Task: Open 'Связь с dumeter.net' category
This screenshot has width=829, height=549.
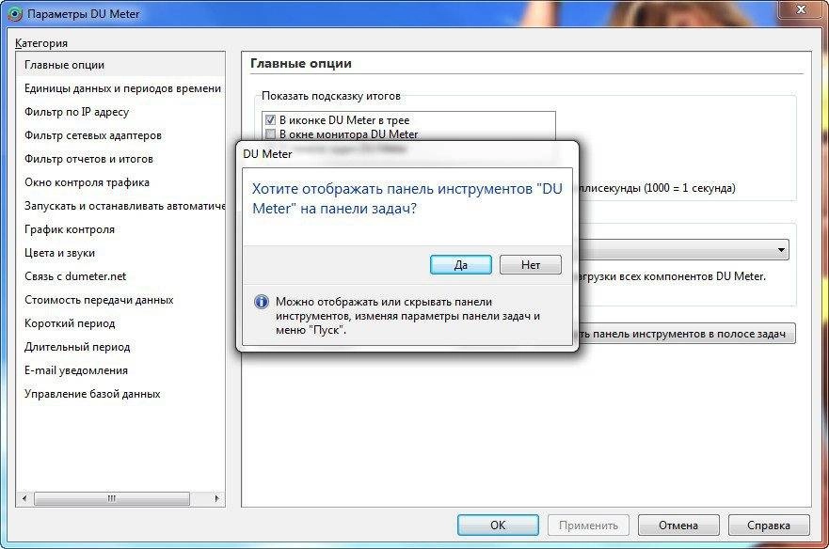Action: [120, 276]
